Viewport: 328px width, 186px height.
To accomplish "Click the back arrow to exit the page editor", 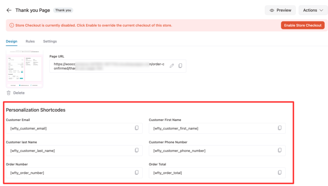I will pos(9,10).
